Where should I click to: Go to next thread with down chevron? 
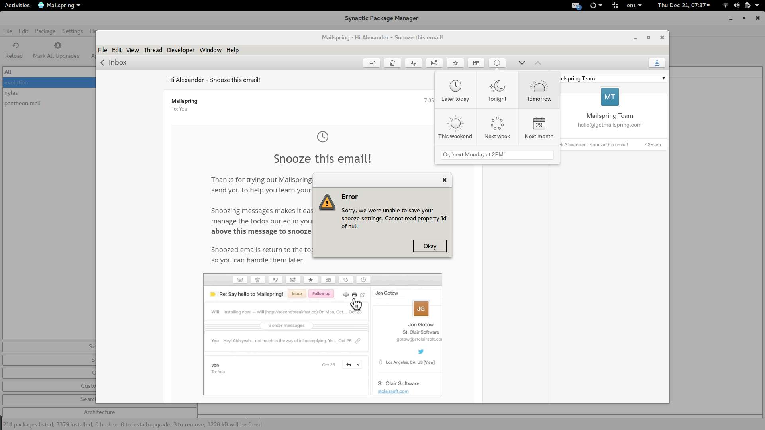tap(522, 63)
